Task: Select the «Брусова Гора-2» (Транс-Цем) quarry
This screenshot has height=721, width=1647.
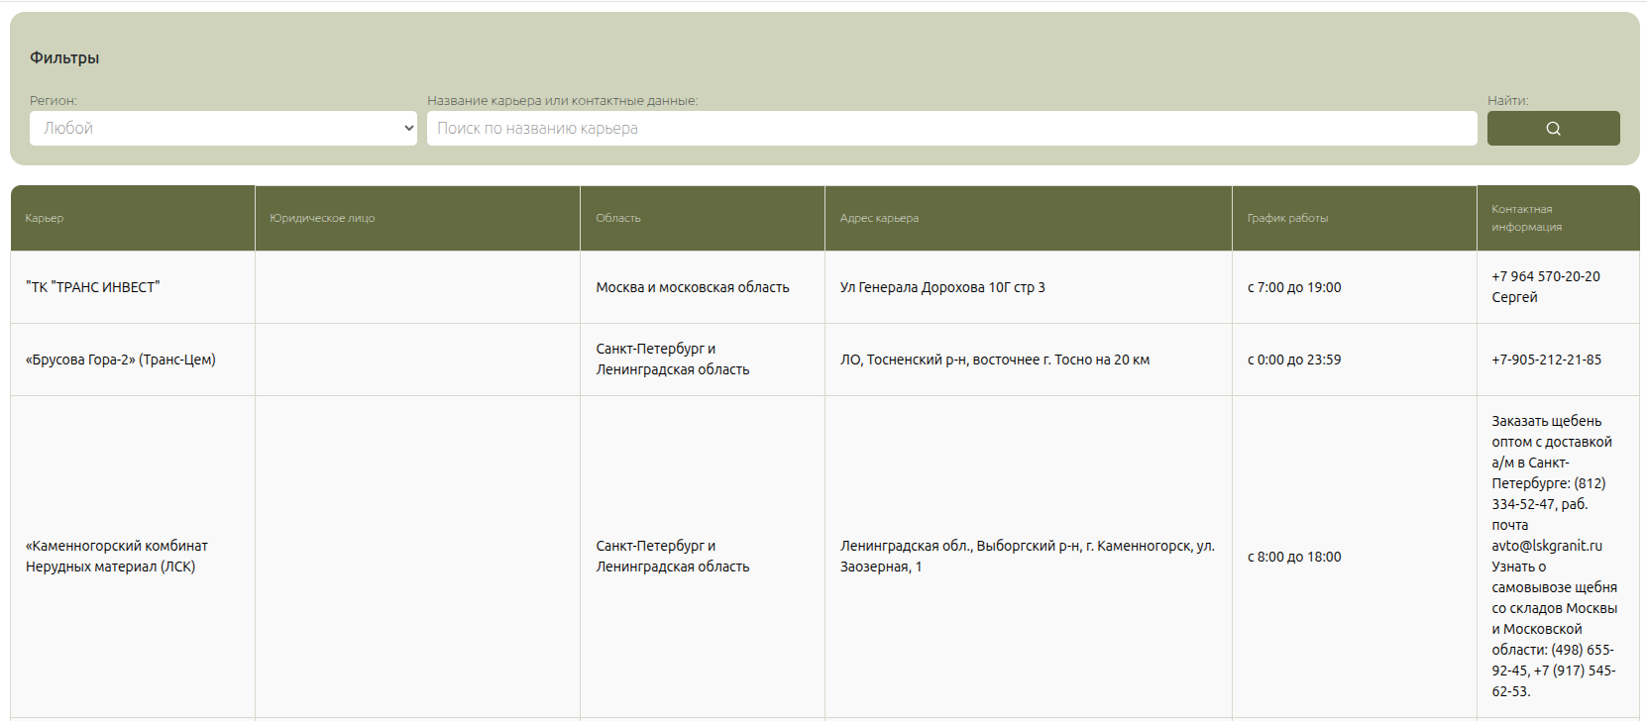Action: pyautogui.click(x=121, y=360)
